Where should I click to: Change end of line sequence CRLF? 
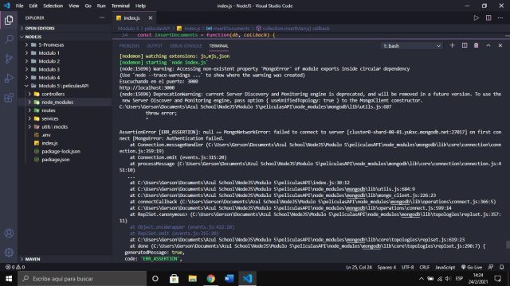(425, 267)
